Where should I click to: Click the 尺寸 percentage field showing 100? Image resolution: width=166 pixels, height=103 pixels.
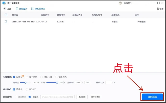point(61,82)
